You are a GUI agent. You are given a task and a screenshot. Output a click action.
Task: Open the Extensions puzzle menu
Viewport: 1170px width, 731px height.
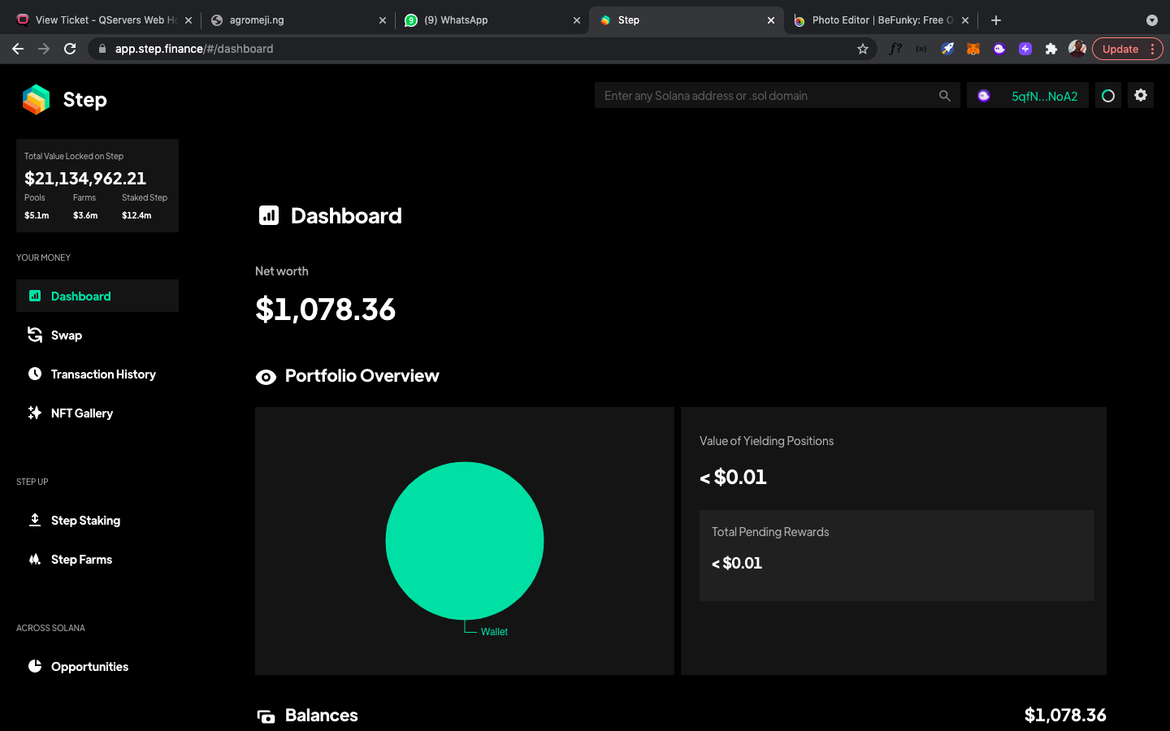[x=1051, y=49]
